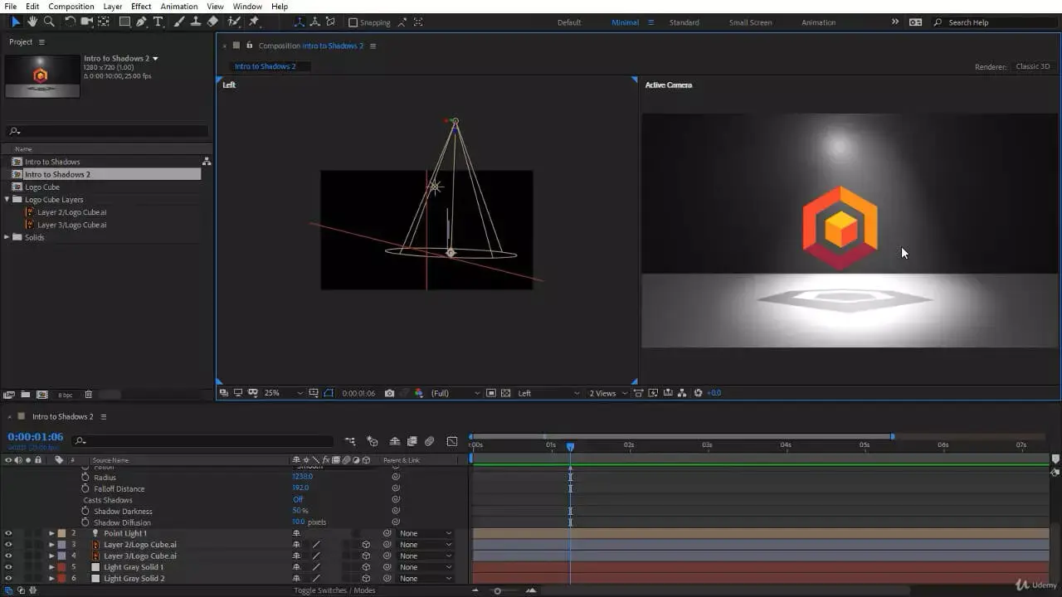
Task: Open the magnification 25% dropdown
Action: point(283,393)
